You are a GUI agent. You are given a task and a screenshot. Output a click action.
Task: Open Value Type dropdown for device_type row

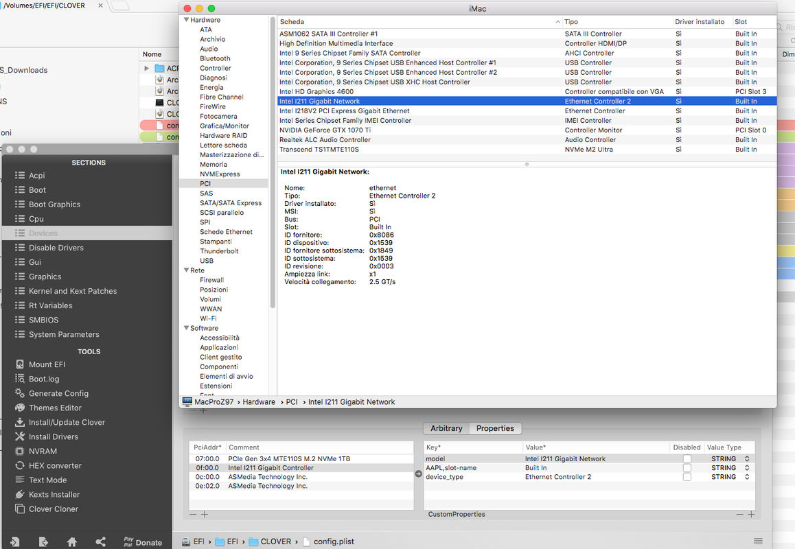(747, 477)
